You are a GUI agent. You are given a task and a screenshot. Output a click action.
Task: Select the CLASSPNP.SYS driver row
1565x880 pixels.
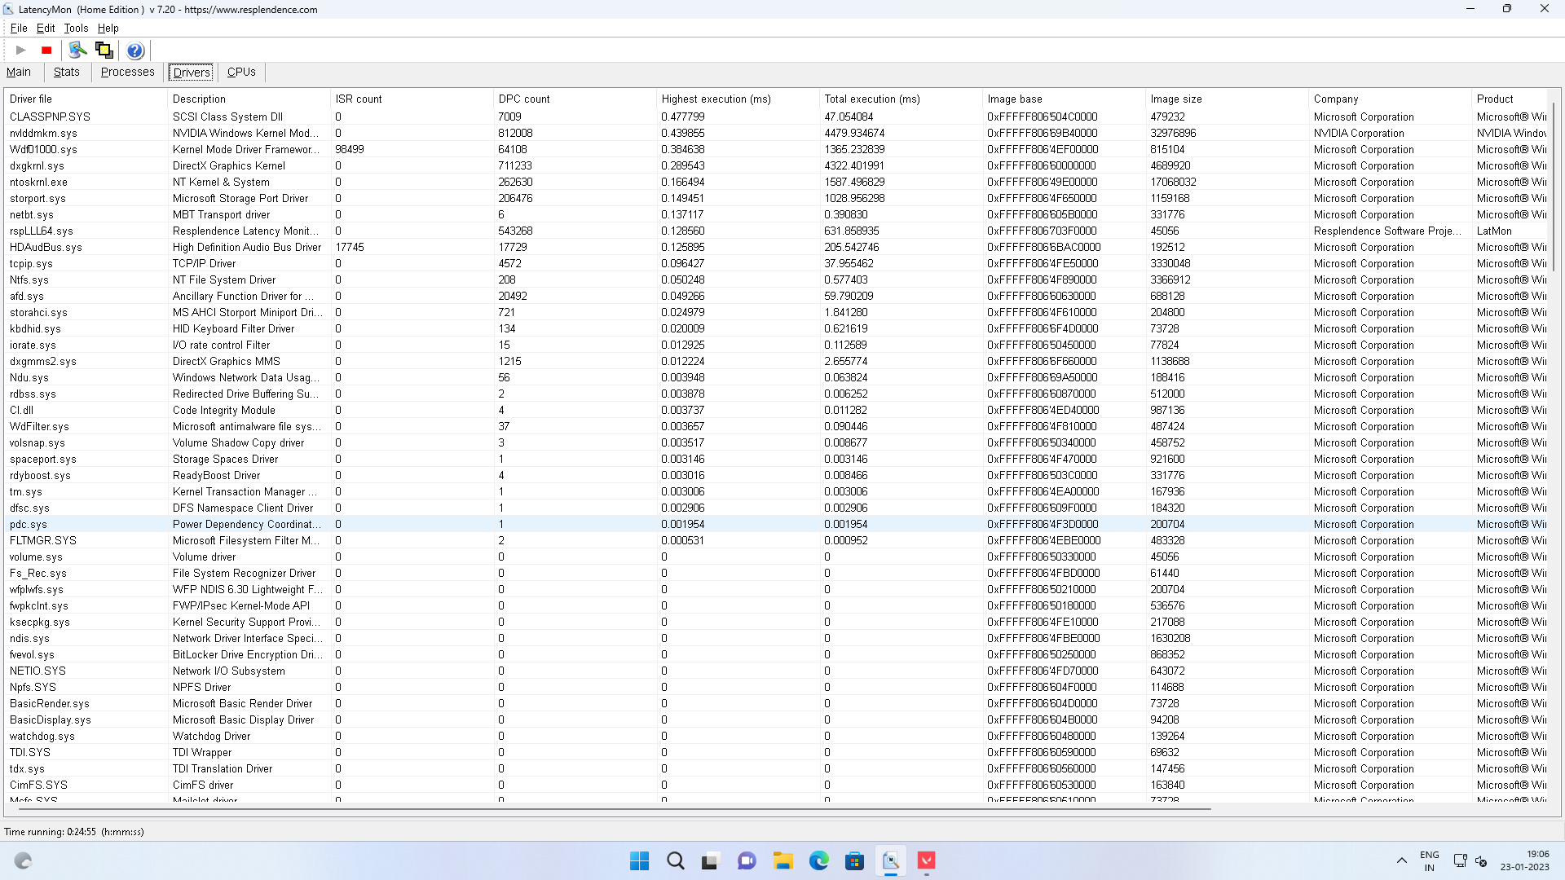(x=776, y=117)
